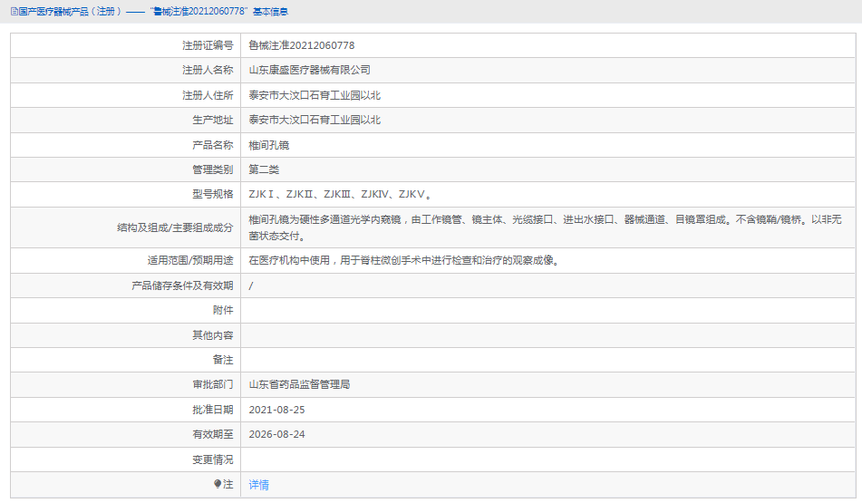Click the header text 基本信息
Viewport: 862px width, 503px height.
coord(270,12)
